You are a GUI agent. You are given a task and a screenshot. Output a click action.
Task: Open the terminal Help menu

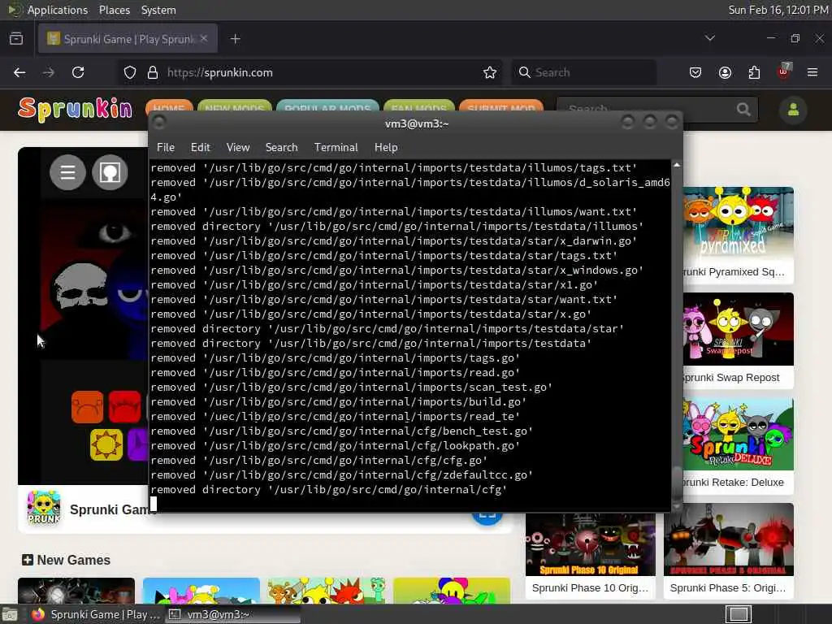[386, 148]
